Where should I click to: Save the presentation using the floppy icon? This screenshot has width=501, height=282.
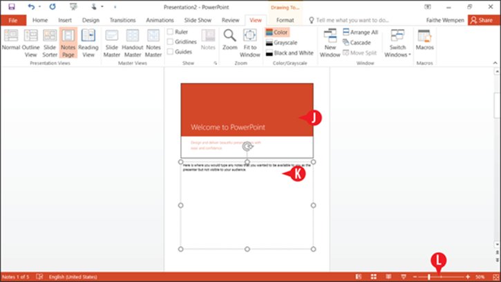pos(12,7)
